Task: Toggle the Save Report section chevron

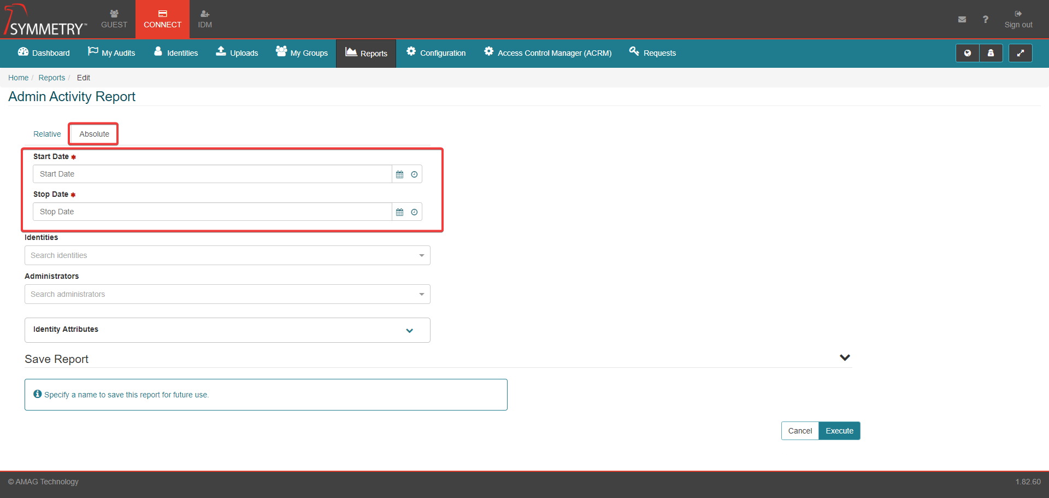Action: coord(845,358)
